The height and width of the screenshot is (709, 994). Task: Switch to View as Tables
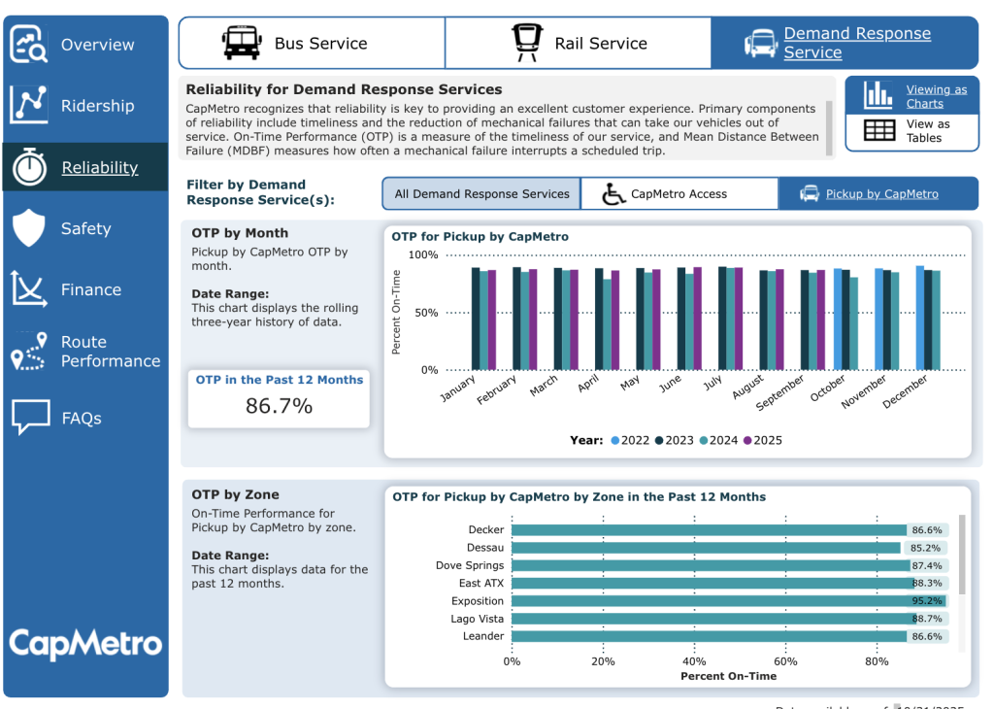pyautogui.click(x=911, y=131)
